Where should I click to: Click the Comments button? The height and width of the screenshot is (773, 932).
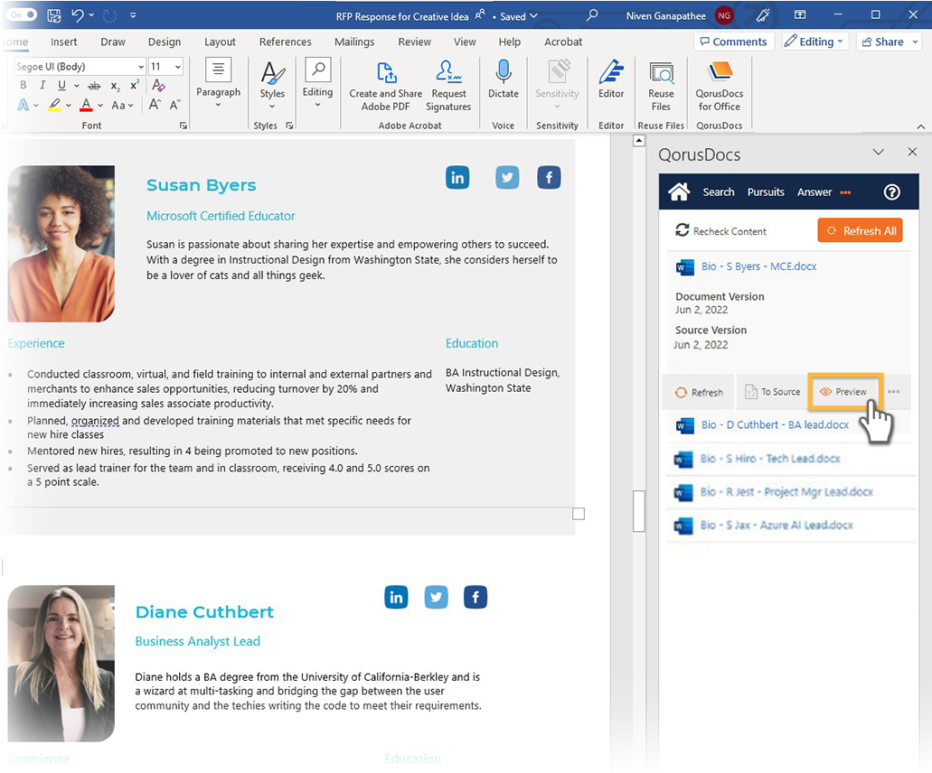point(733,42)
